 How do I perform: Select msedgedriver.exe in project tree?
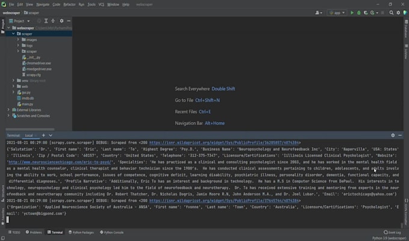[37, 69]
